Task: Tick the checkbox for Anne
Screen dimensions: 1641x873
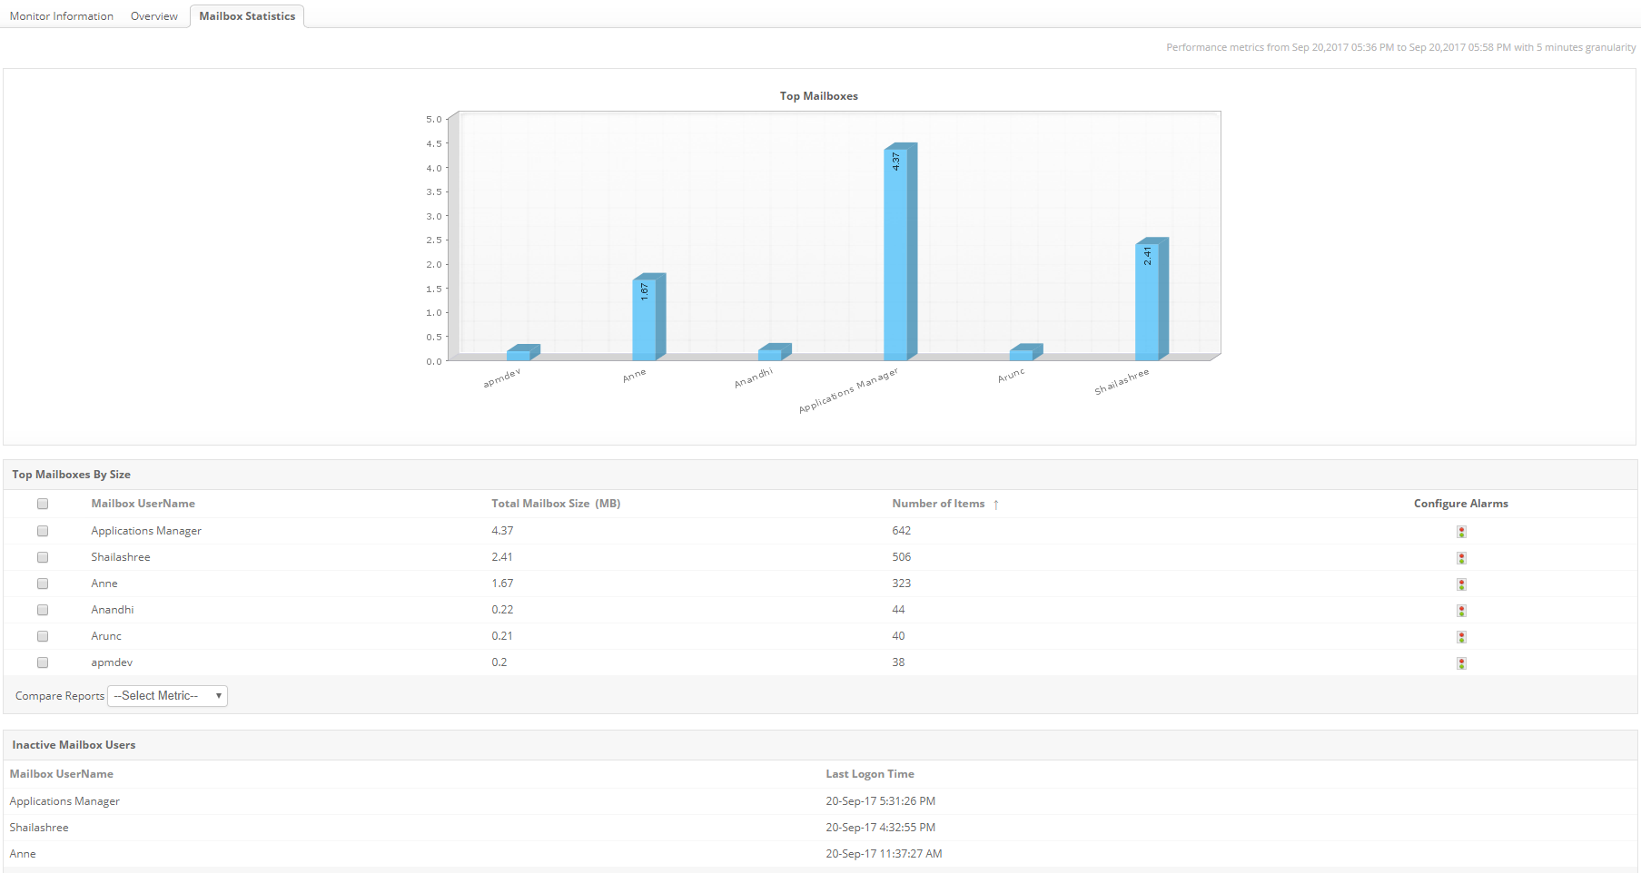Action: coord(43,584)
